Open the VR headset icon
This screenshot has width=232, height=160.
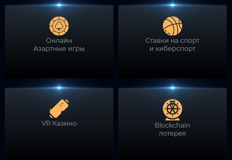point(59,109)
